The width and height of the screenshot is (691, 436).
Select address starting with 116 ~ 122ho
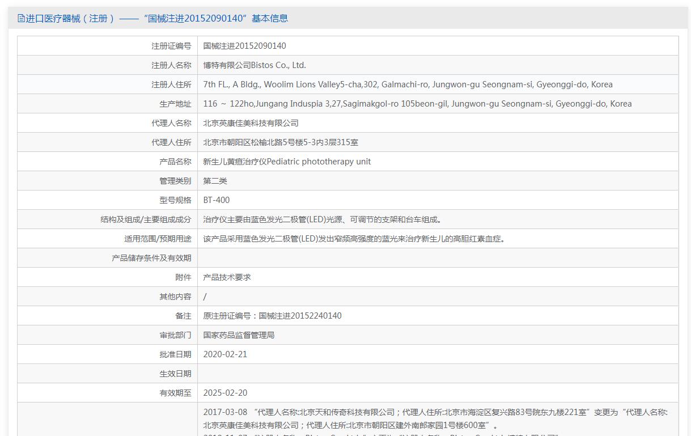tap(417, 104)
